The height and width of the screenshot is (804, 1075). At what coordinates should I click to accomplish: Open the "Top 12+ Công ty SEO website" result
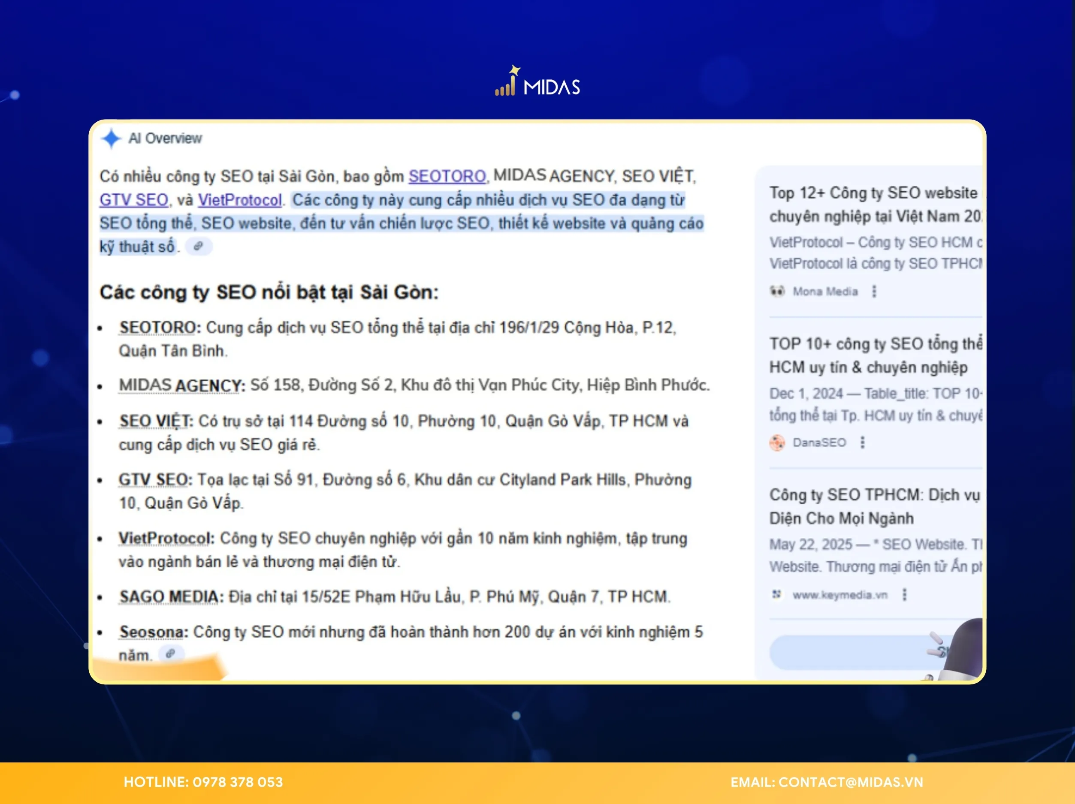pyautogui.click(x=875, y=204)
